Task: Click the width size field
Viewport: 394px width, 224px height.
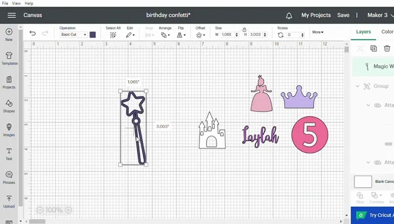Action: (227, 34)
